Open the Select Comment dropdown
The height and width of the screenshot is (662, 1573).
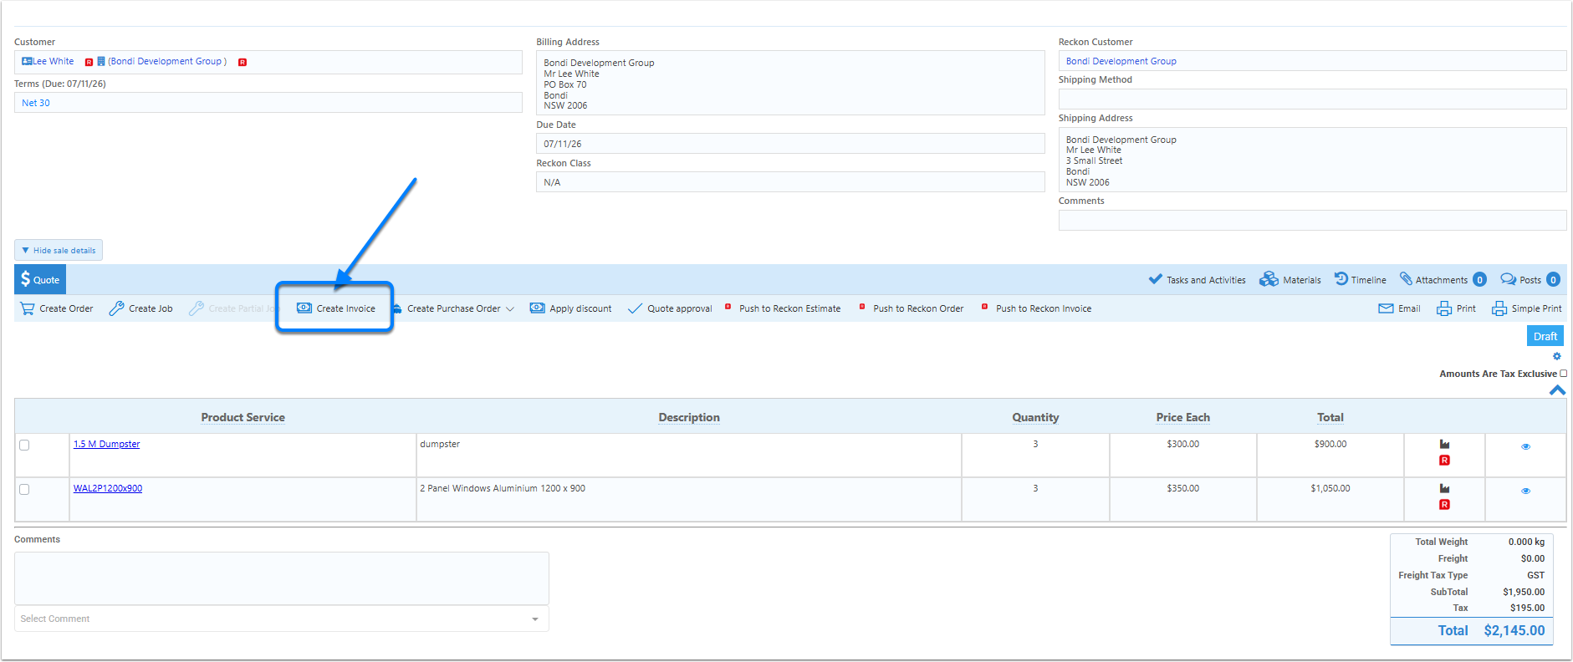pos(282,619)
